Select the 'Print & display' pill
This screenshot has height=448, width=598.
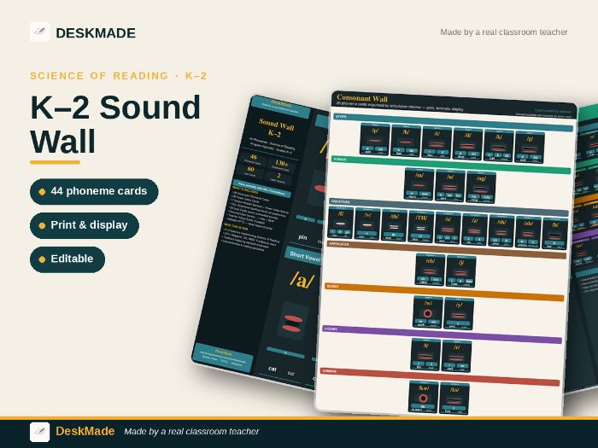click(85, 225)
